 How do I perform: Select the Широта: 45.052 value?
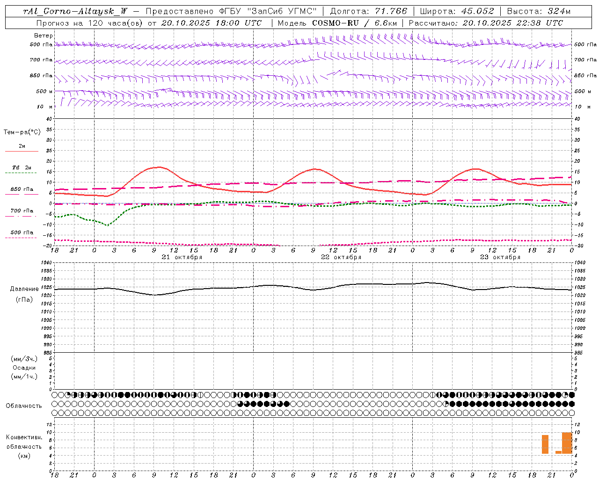(457, 12)
